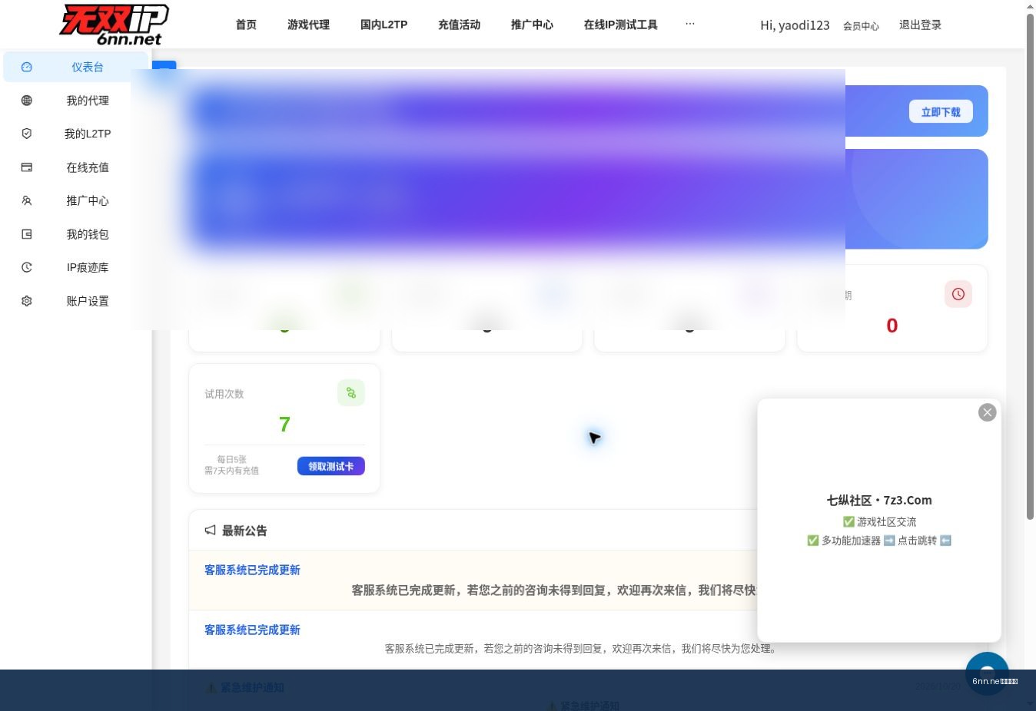
Task: Click the green trial count number 7
Action: point(284,425)
